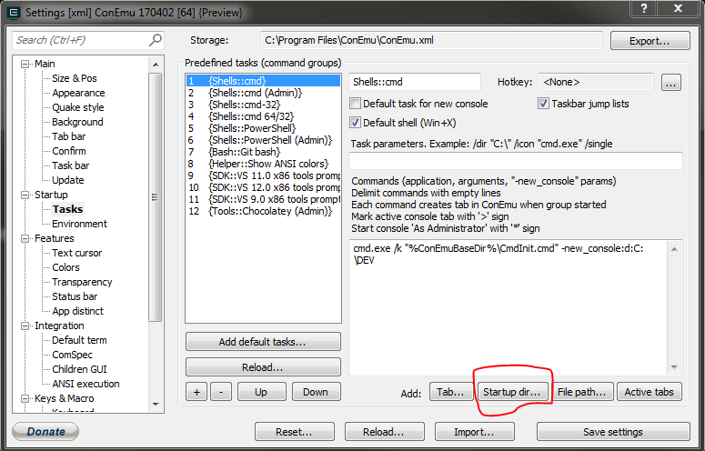This screenshot has height=451, width=705.
Task: Open App distinct settings page
Action: tap(77, 311)
